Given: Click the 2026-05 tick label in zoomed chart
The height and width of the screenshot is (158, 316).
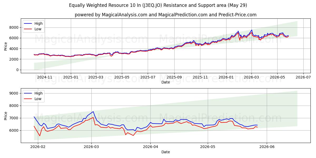Looking at the screenshot, I should point(208,147).
